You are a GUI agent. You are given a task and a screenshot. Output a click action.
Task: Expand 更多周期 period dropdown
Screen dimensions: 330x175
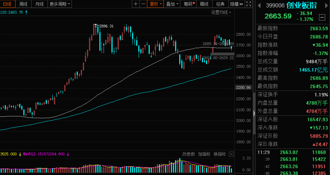[x=60, y=4]
